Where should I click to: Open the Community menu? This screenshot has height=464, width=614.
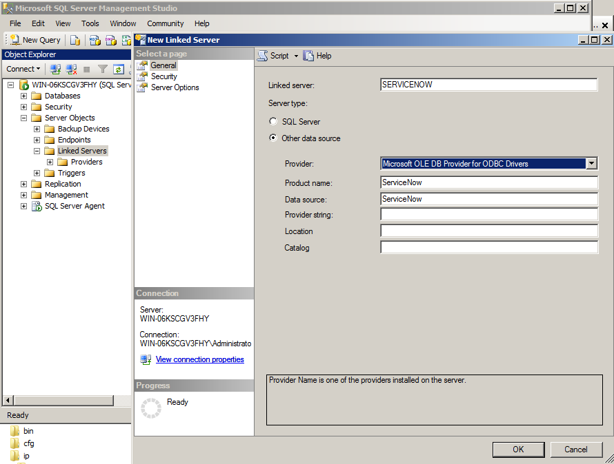click(166, 23)
